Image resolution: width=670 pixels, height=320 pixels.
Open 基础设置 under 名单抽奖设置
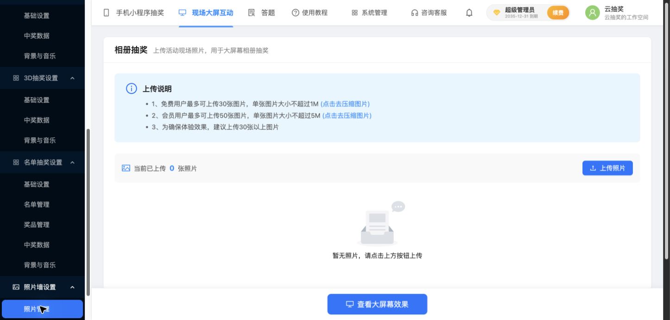37,184
